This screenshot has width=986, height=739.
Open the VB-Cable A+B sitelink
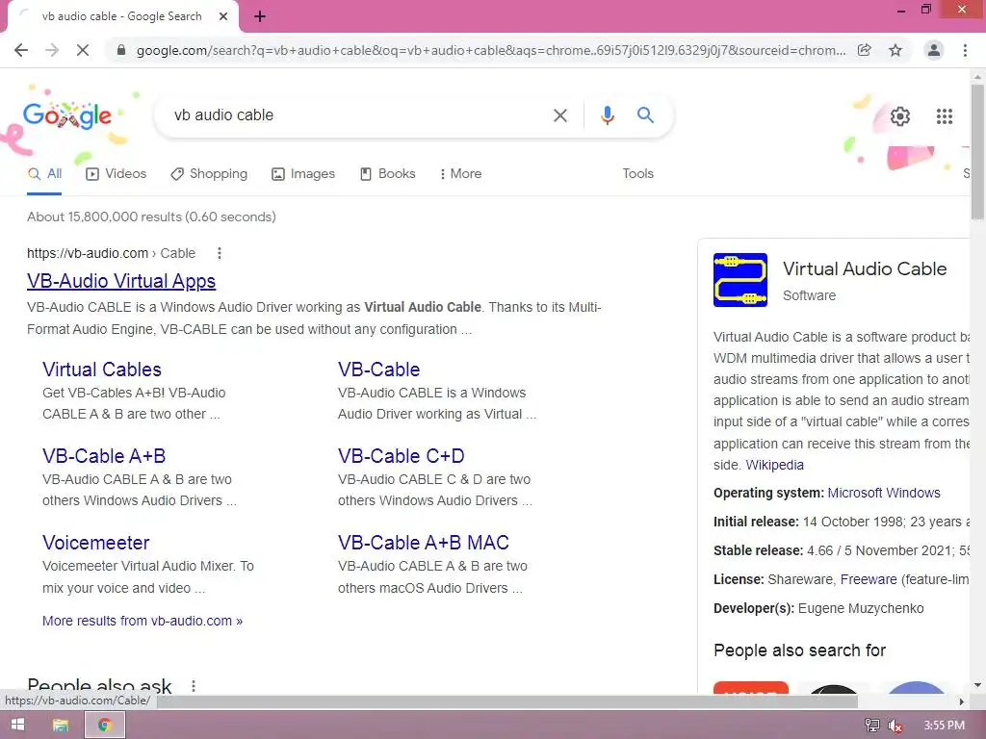(x=104, y=456)
